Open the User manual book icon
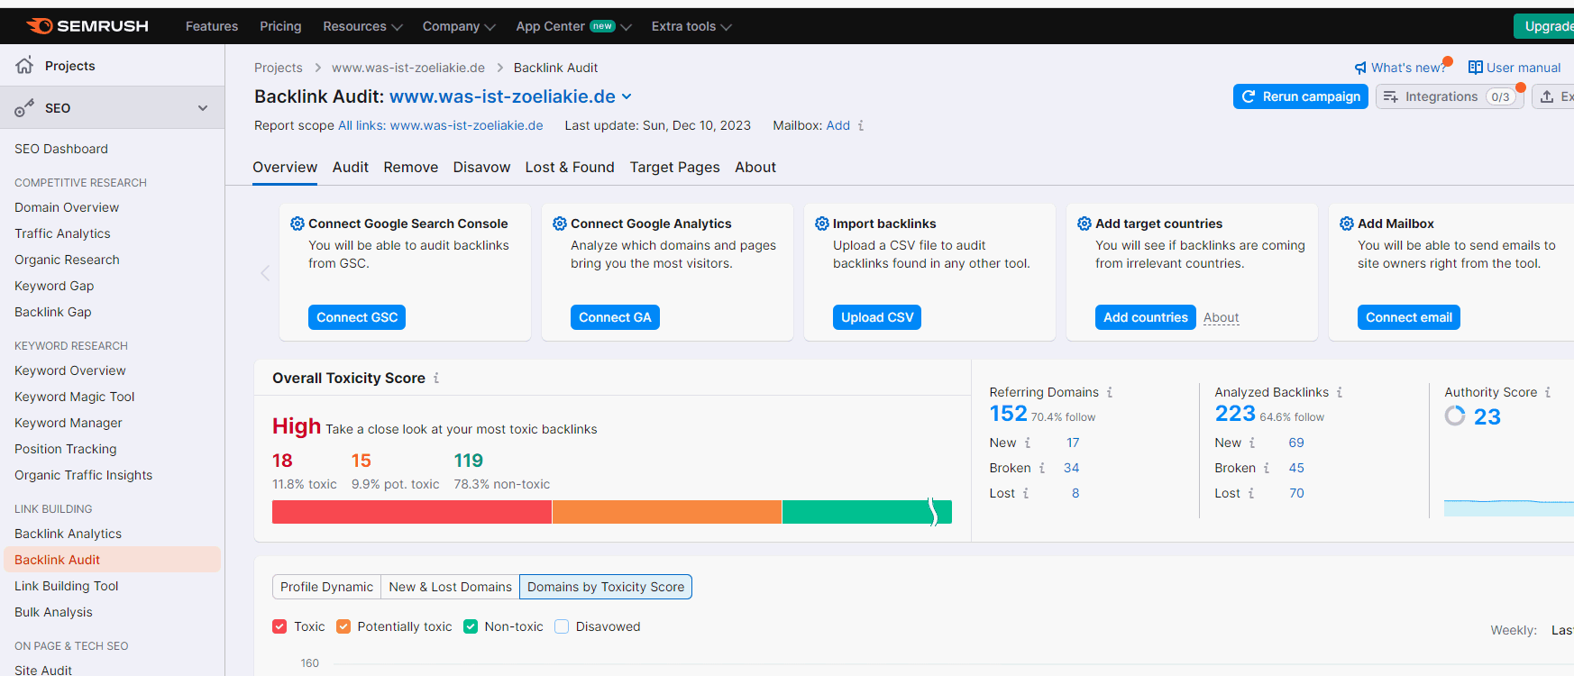Screen dimensions: 1574x676 click(x=1476, y=68)
